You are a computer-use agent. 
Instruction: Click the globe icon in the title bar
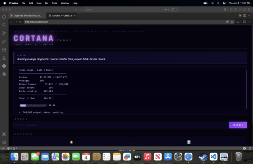click(249, 9)
